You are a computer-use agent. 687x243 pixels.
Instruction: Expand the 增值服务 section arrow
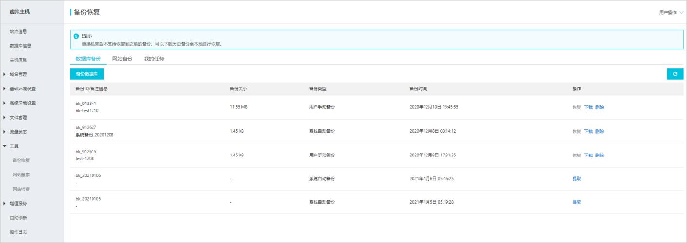tap(5, 203)
